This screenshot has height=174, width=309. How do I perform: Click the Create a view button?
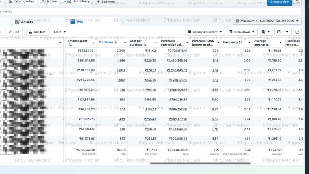coord(279,2)
